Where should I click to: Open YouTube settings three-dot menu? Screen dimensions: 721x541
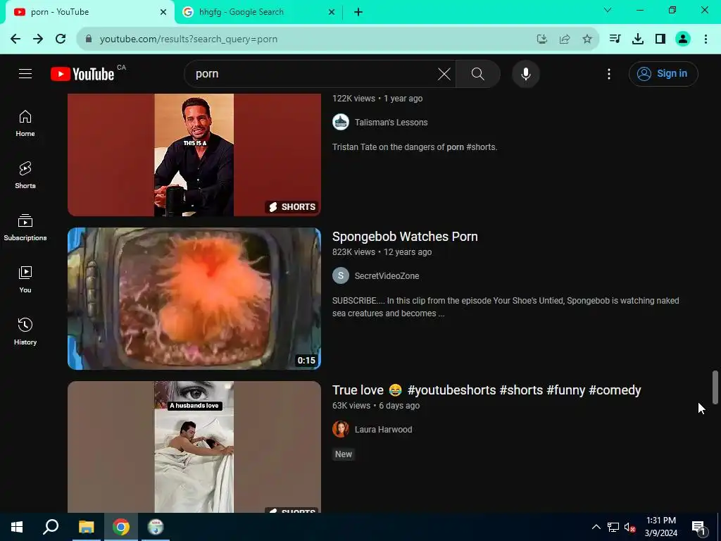609,73
